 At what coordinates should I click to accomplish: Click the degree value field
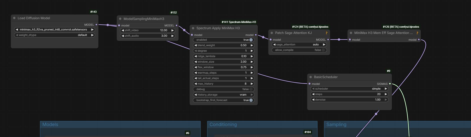tap(224, 51)
